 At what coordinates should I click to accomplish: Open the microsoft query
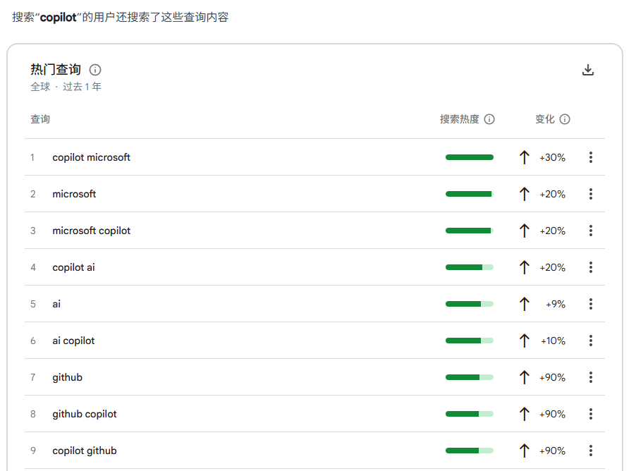(74, 194)
